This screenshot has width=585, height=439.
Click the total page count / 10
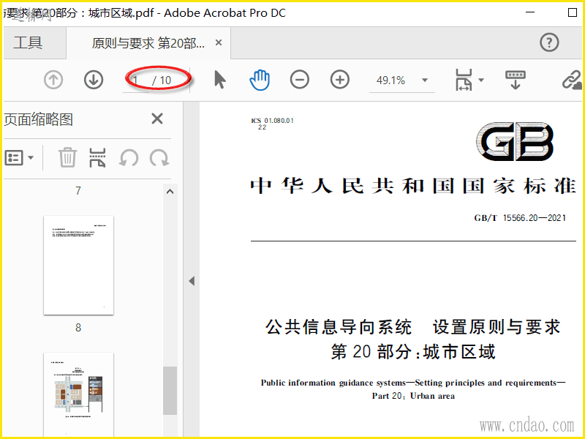(x=162, y=80)
